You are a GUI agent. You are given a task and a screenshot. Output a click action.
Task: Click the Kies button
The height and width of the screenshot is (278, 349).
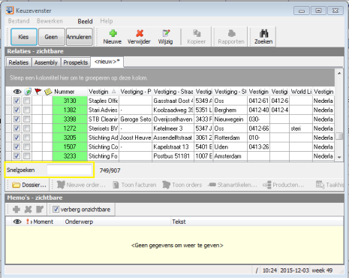(24, 37)
